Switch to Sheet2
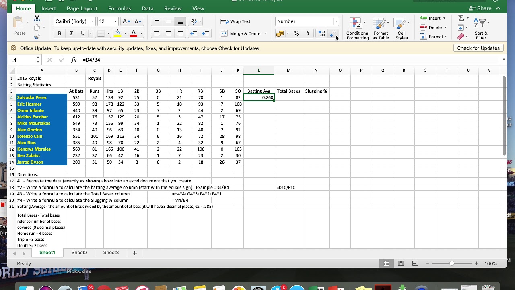The width and height of the screenshot is (515, 290). (x=79, y=253)
